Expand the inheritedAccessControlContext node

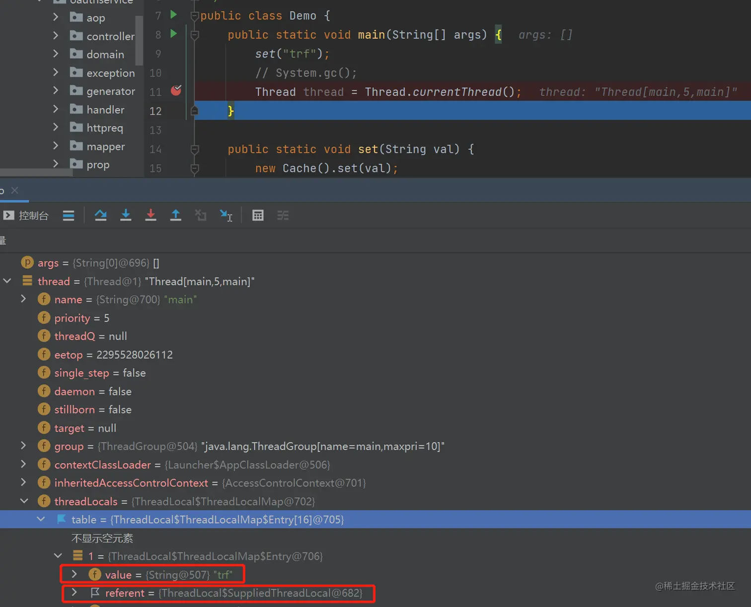[x=23, y=482]
